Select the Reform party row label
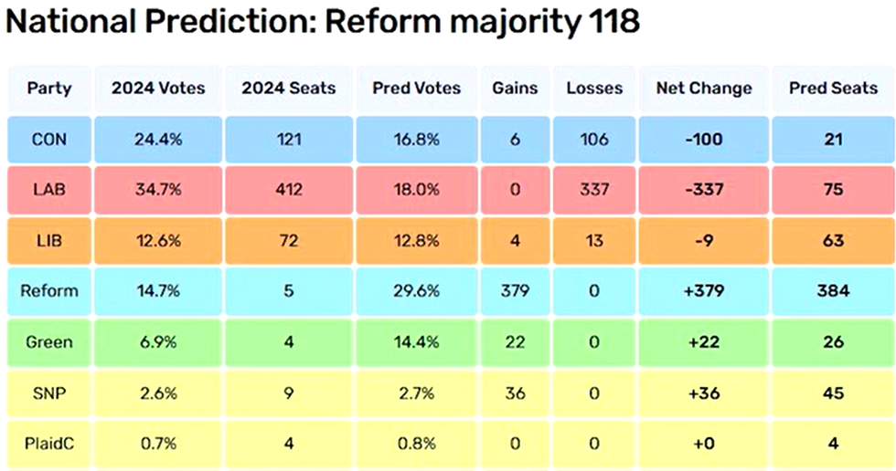Screen dimensions: 896x471 click(x=49, y=292)
